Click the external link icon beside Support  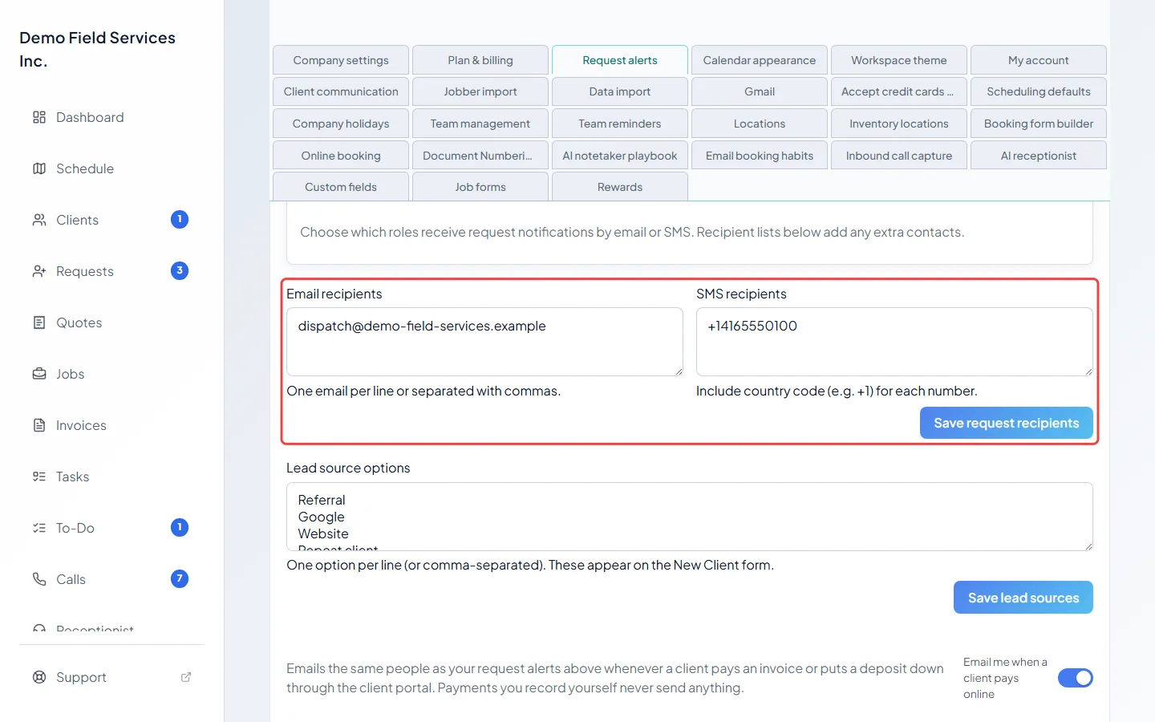click(186, 677)
